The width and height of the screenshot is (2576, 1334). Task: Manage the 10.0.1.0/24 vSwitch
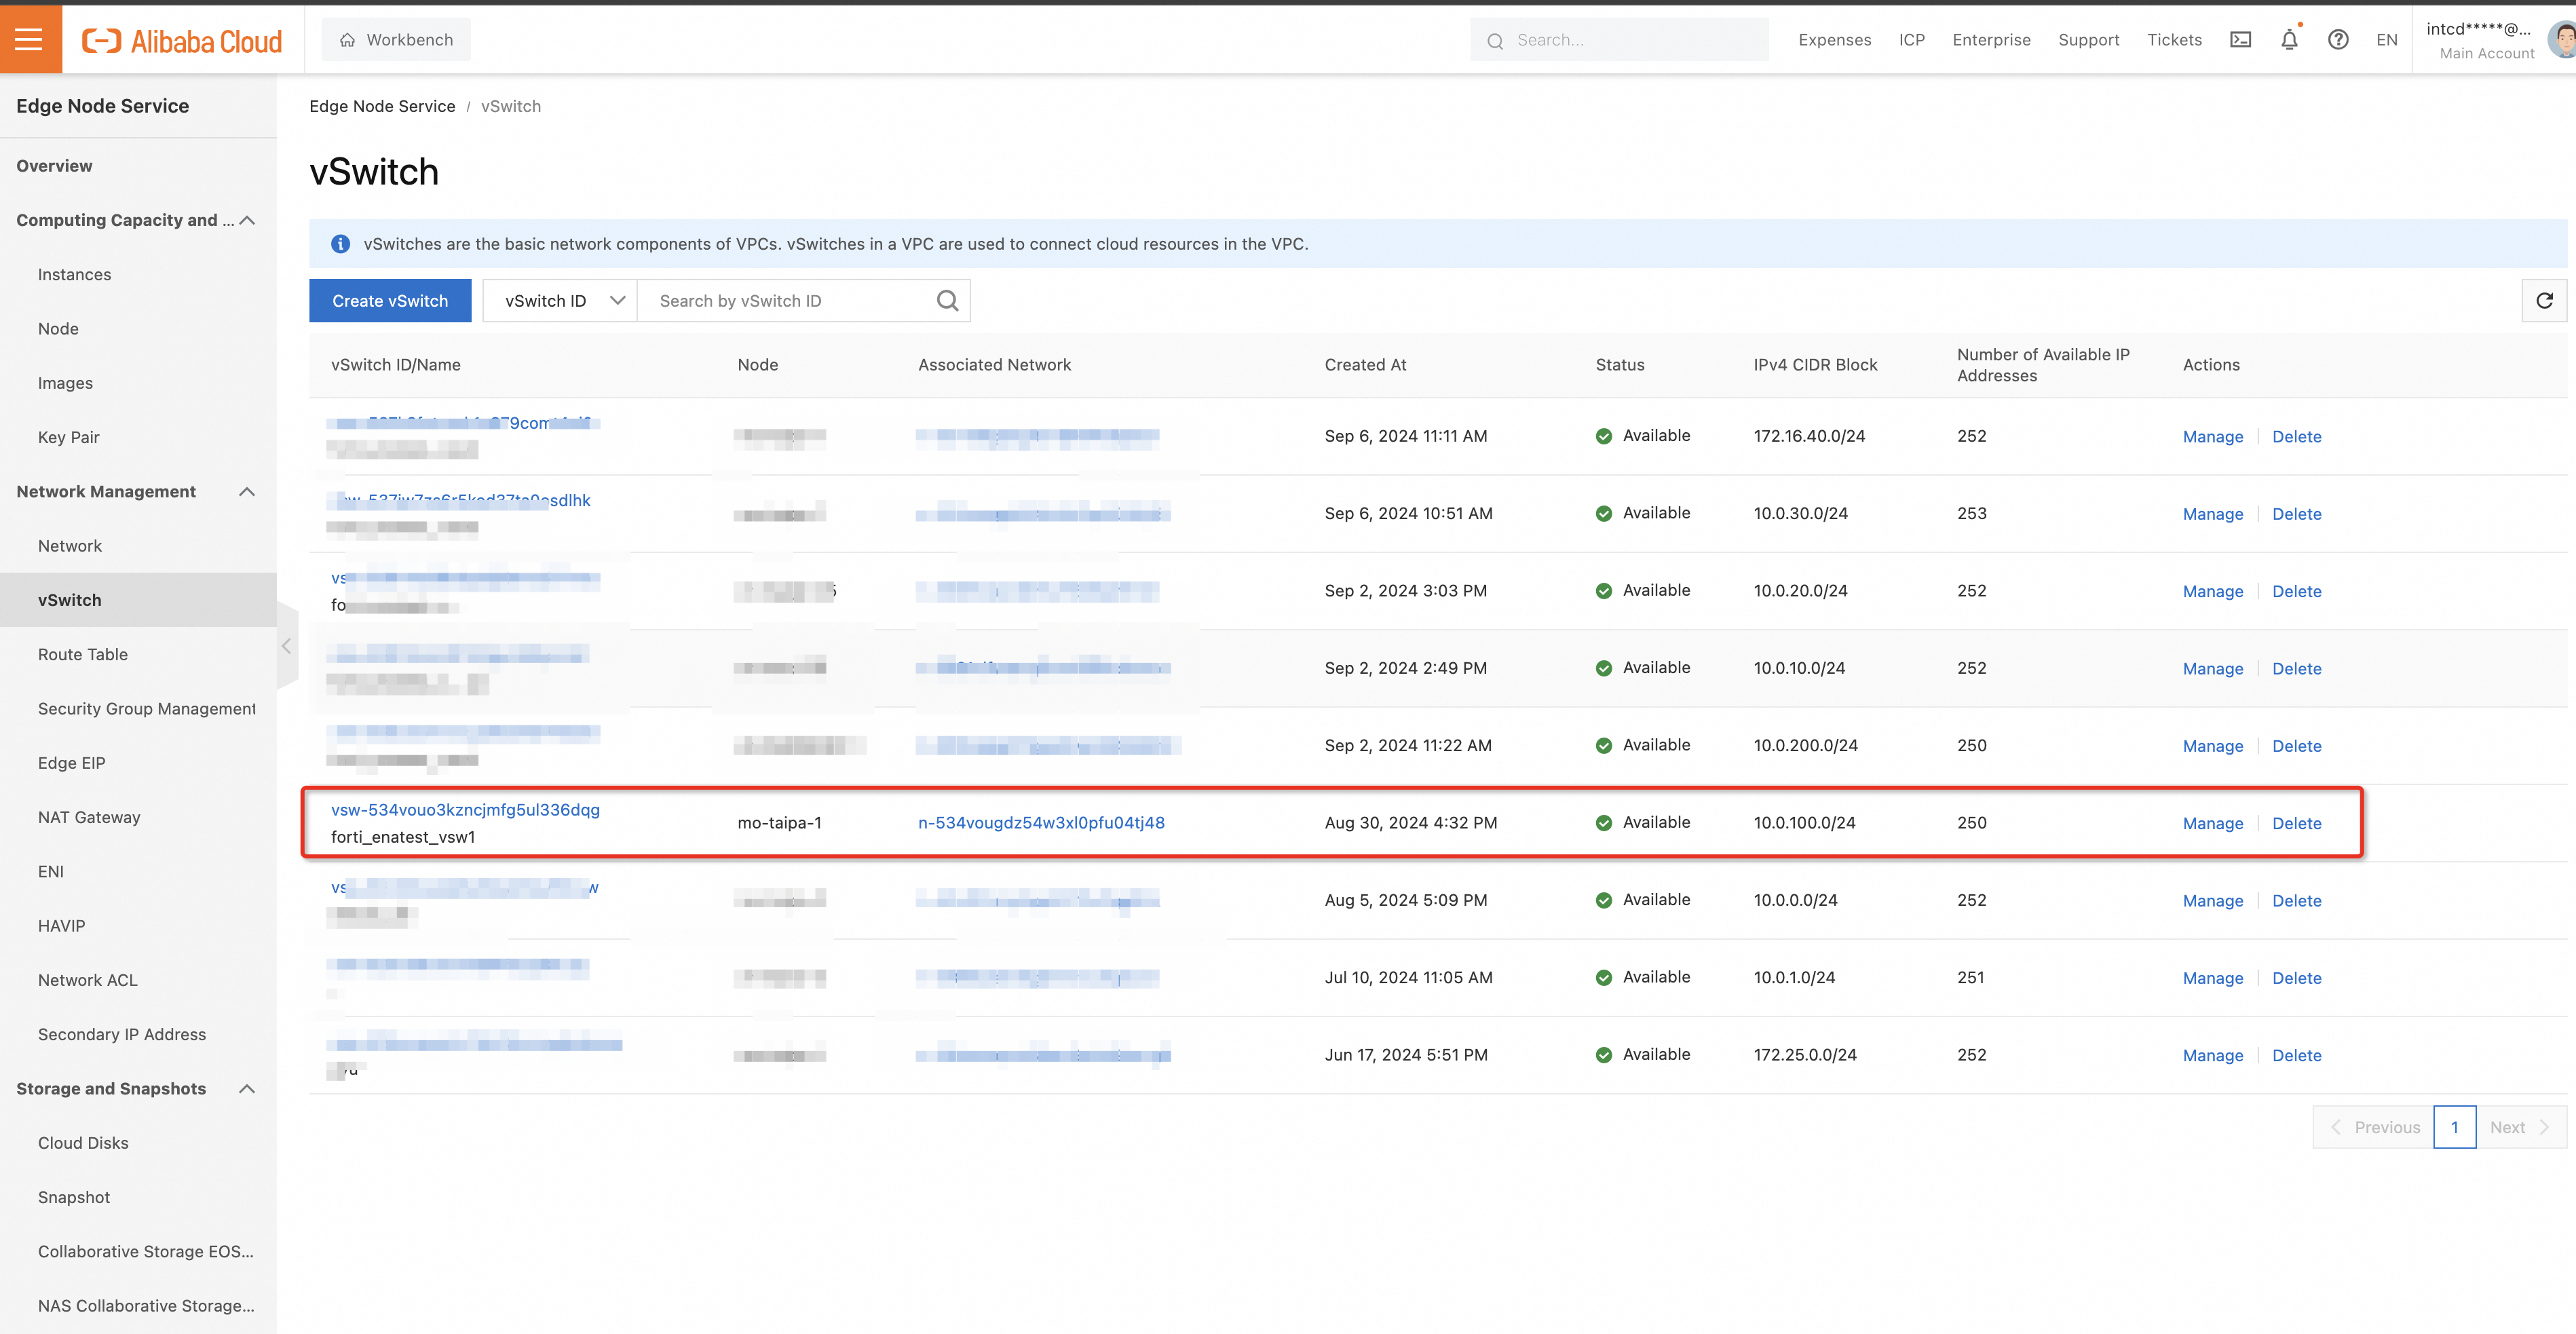(2212, 978)
